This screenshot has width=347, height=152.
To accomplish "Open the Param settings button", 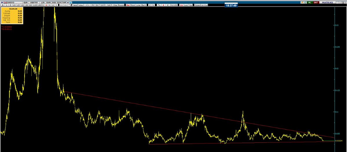I will pyautogui.click(x=121, y=5).
